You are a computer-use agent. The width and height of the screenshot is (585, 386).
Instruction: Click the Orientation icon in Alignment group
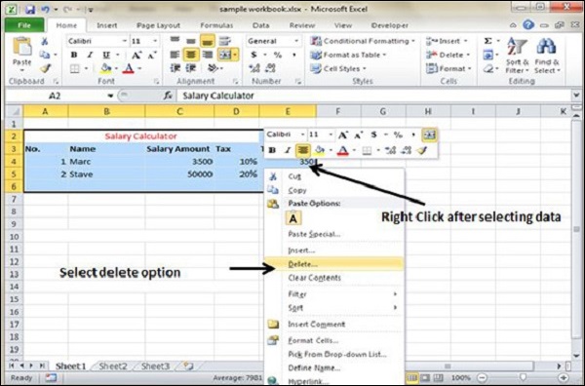pos(214,68)
